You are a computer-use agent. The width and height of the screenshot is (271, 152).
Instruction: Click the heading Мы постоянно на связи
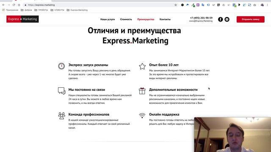coord(87,90)
